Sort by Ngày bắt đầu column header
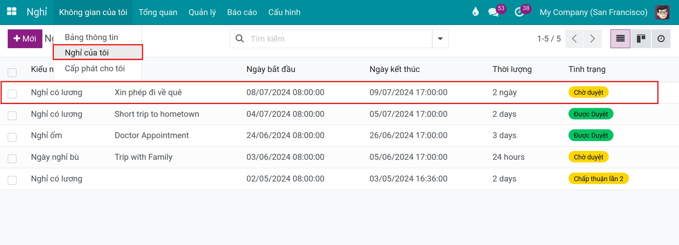This screenshot has width=679, height=245. coord(271,69)
